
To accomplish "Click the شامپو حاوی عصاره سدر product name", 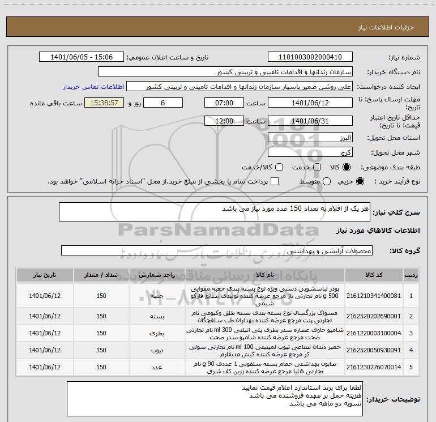I will click(x=265, y=334).
